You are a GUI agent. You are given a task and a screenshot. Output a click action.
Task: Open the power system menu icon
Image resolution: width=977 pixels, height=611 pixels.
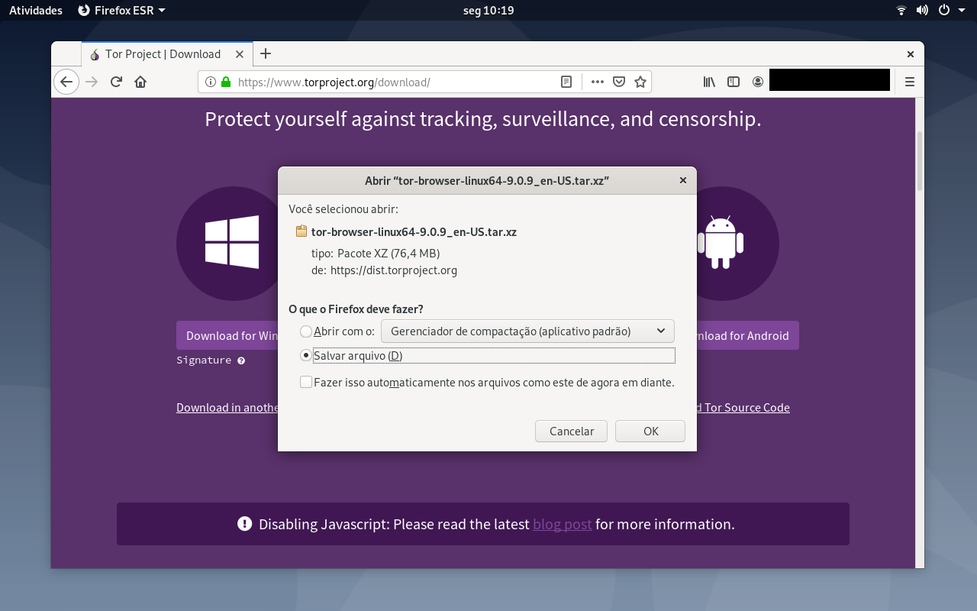[943, 11]
